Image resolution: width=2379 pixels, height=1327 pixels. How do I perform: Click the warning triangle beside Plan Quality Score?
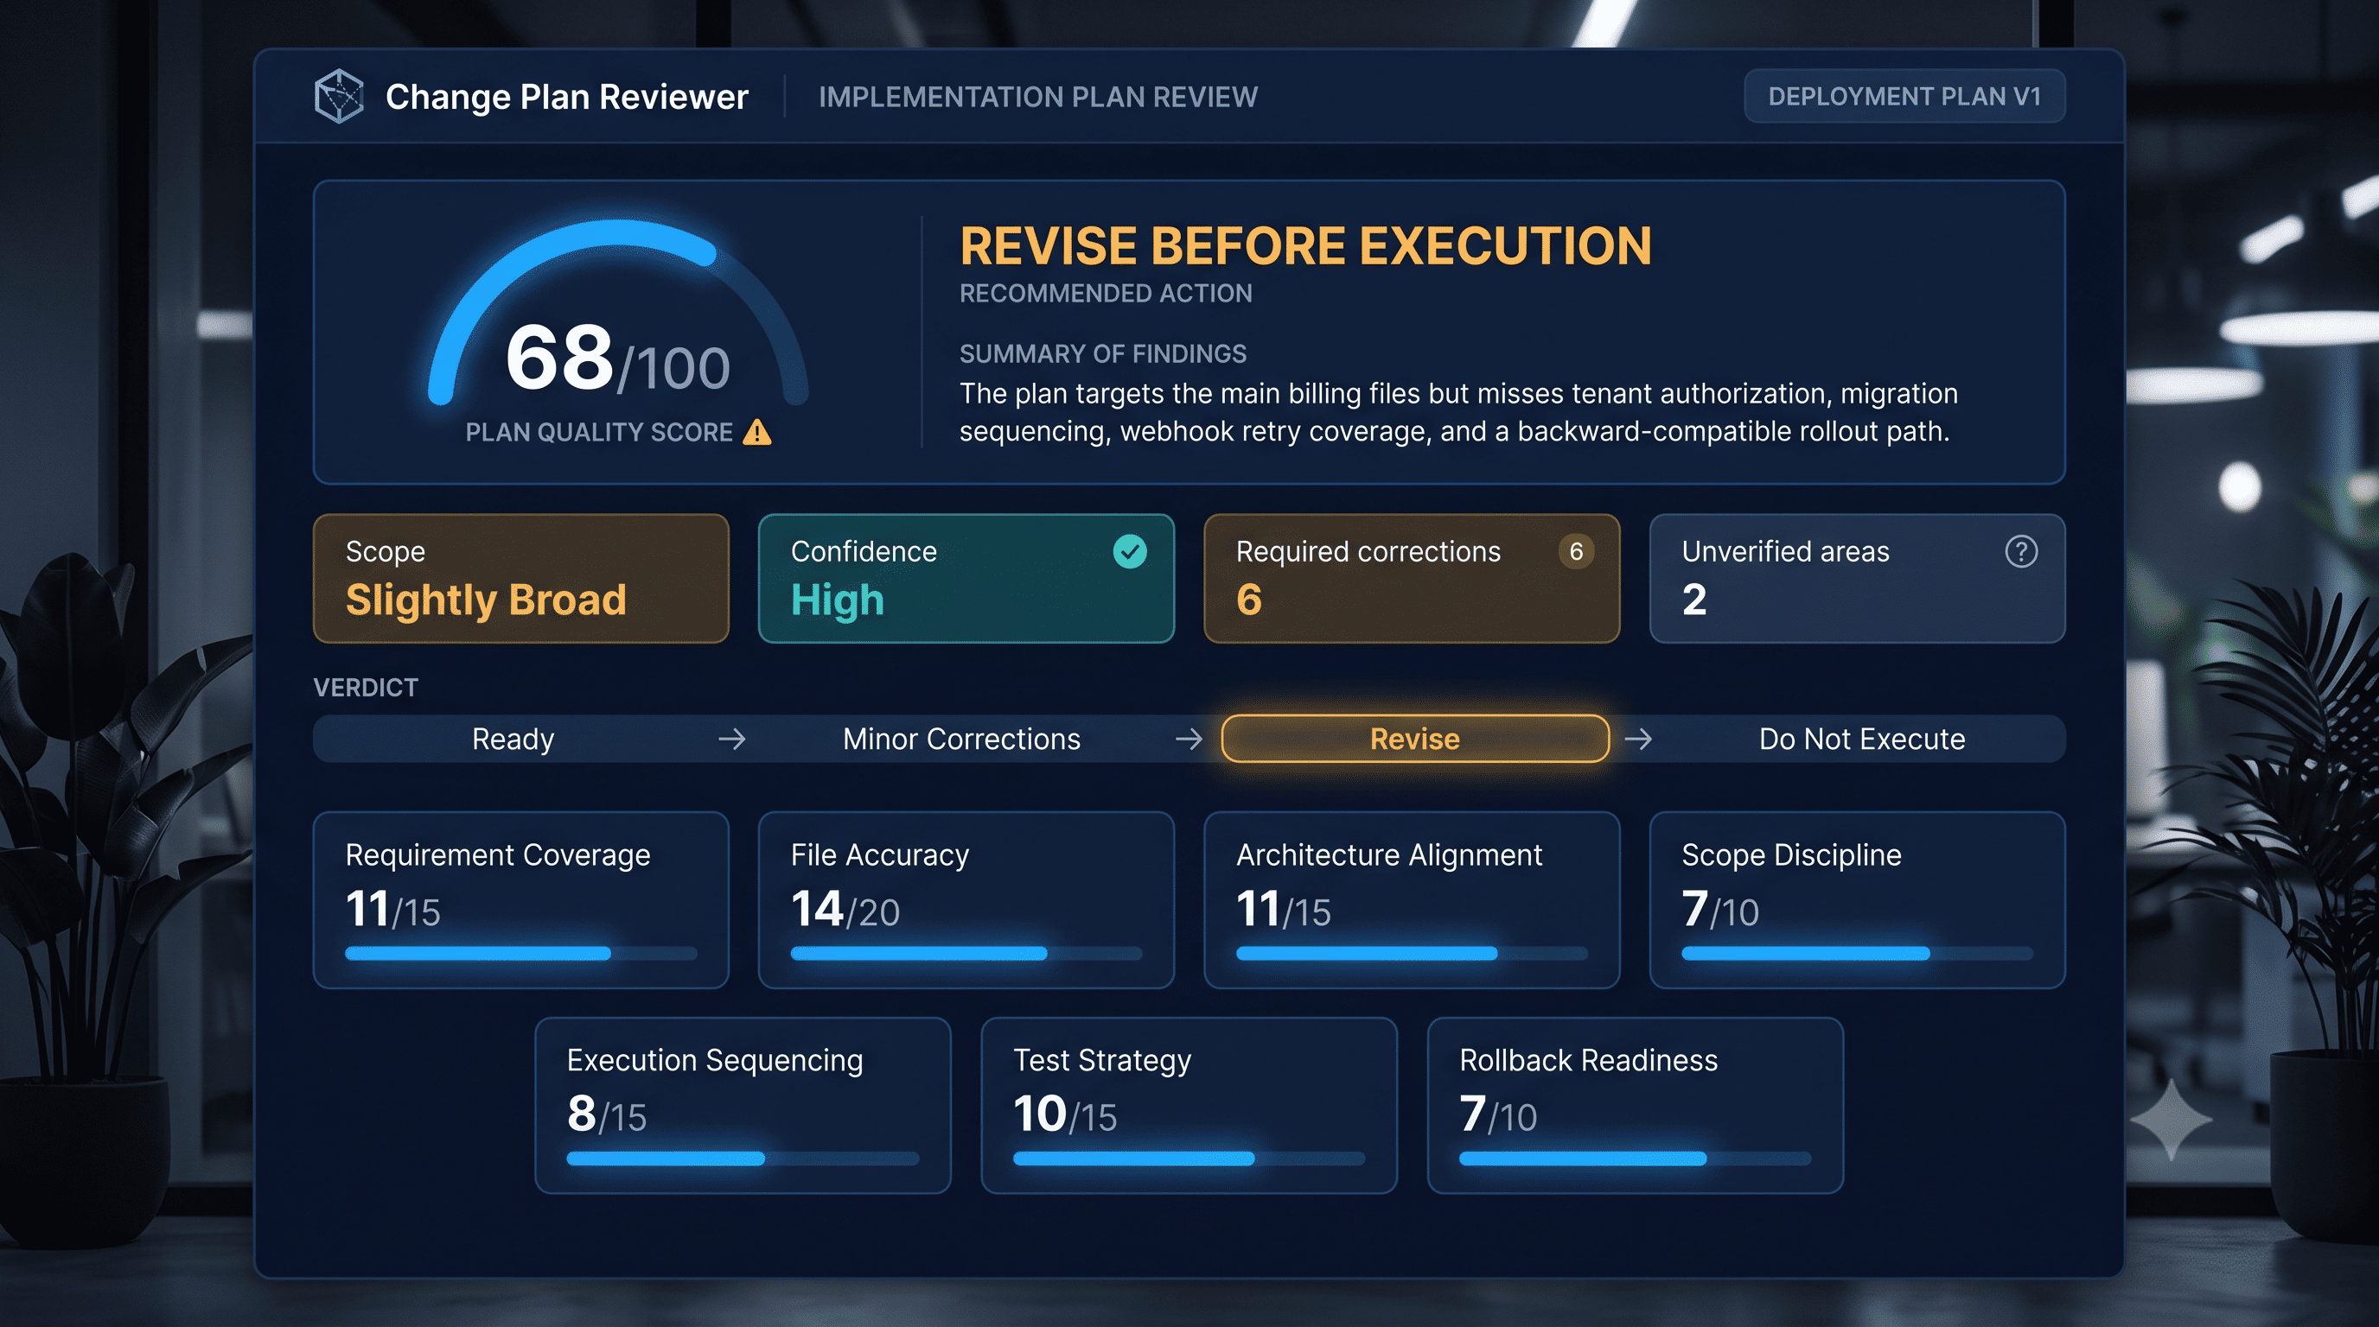click(757, 432)
